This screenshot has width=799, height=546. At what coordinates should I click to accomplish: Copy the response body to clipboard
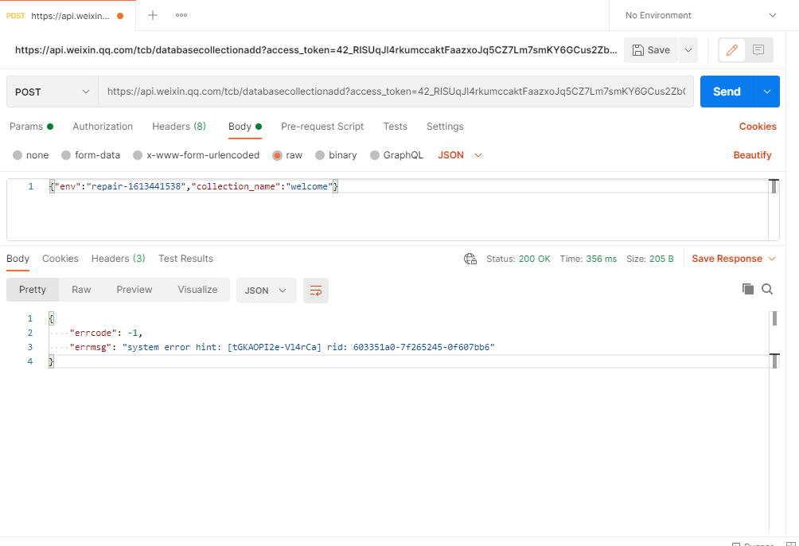(x=747, y=289)
